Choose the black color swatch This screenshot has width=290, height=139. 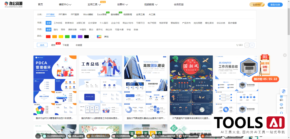click(86, 36)
